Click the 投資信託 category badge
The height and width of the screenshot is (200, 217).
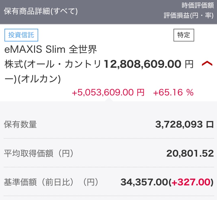coord(21,35)
